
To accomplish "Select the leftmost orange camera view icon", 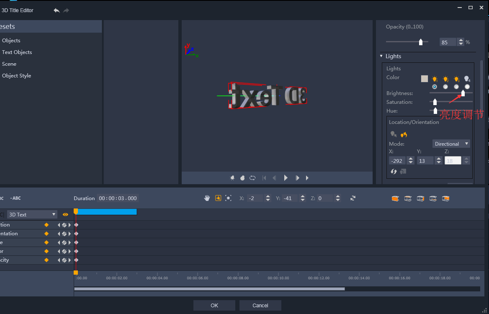I will [395, 198].
